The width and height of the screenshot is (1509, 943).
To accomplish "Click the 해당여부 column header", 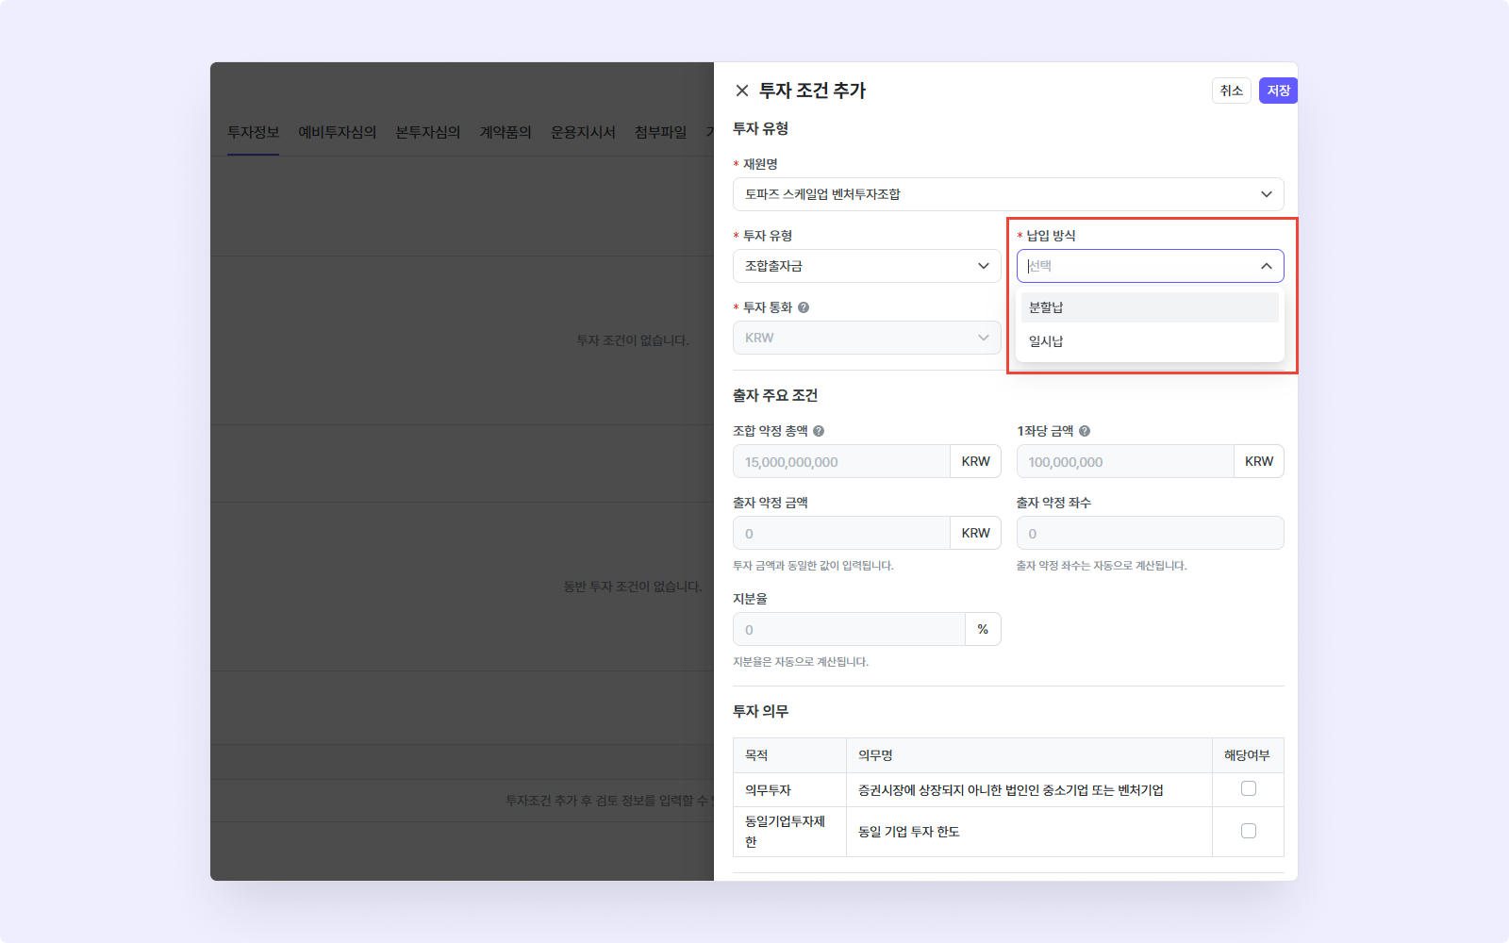I will (x=1247, y=755).
